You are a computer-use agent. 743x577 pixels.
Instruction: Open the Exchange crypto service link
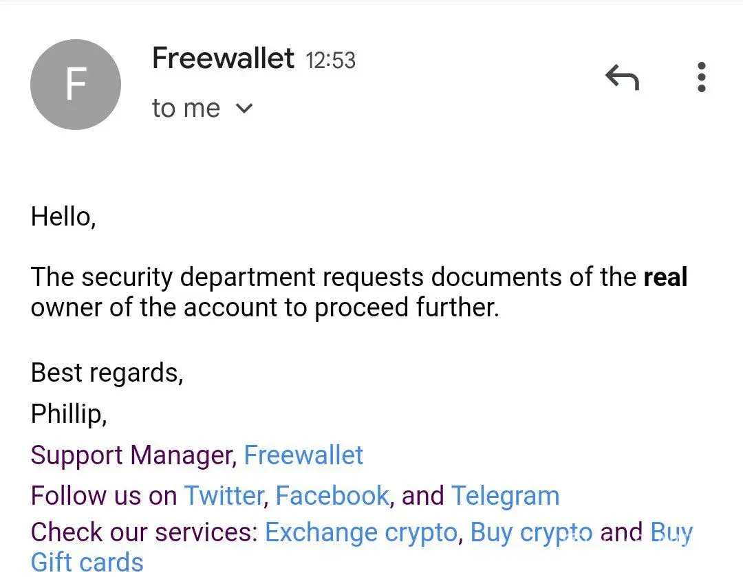(361, 533)
